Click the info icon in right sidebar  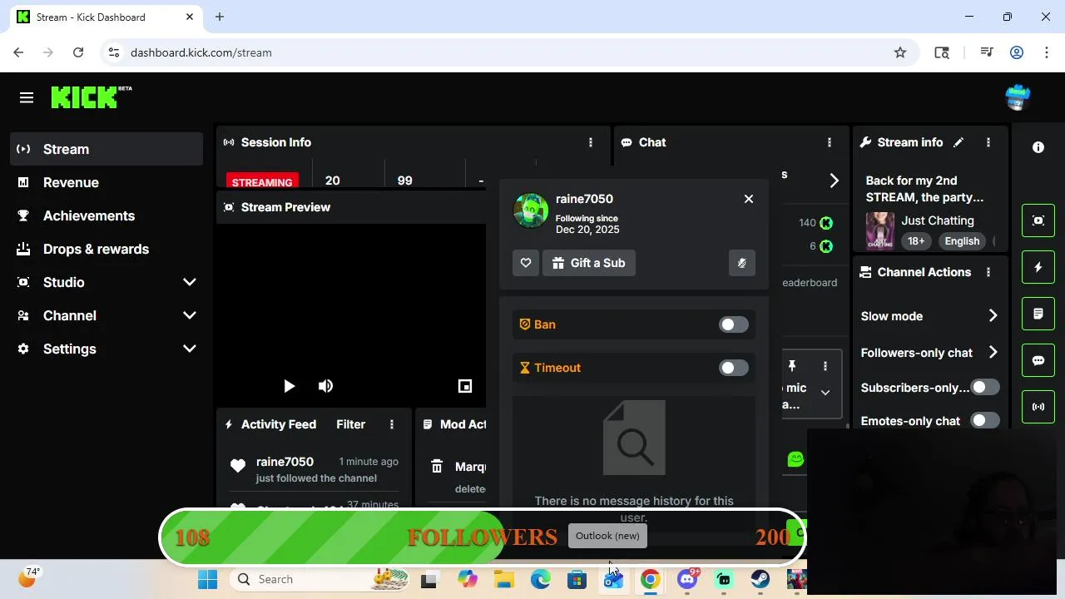[x=1038, y=147]
